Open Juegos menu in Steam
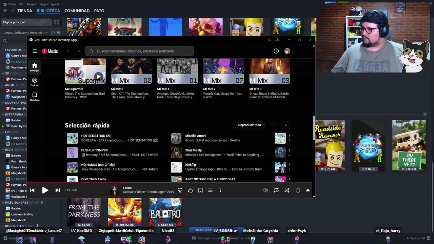Image resolution: width=434 pixels, height=244 pixels. pyautogui.click(x=43, y=4)
